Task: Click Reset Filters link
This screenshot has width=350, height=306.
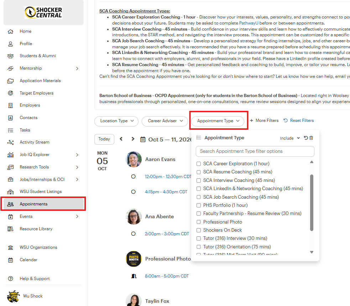Action: (299, 120)
